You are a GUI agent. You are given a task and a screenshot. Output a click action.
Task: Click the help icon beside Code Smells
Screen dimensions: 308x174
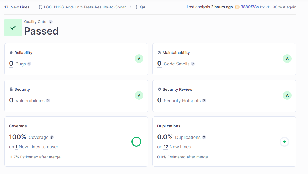pos(193,64)
